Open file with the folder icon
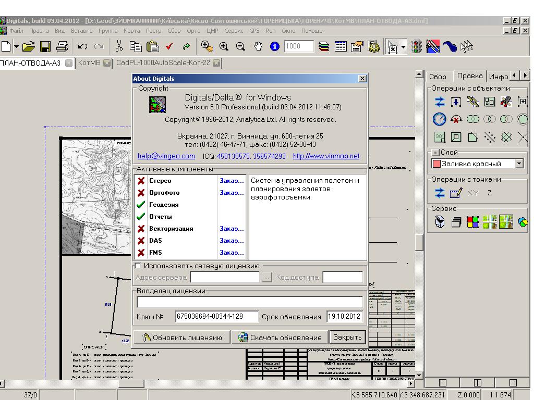Viewport: 534px width, 400px height. [29, 46]
